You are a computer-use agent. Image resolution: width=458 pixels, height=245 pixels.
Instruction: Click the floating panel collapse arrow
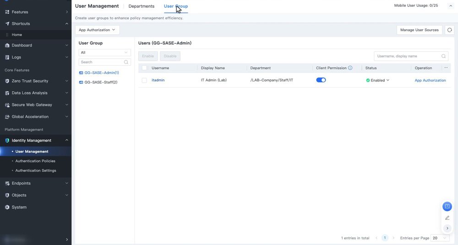pyautogui.click(x=447, y=229)
